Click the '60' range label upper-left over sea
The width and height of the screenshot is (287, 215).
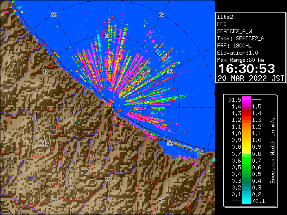pos(54,14)
